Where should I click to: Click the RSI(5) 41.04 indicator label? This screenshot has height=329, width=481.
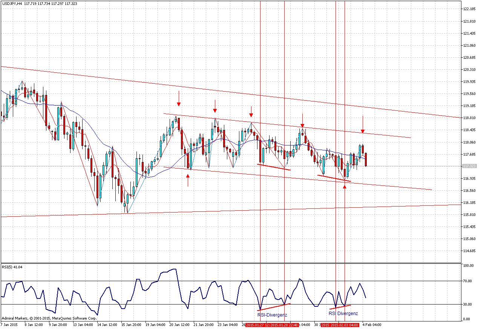pyautogui.click(x=12, y=267)
